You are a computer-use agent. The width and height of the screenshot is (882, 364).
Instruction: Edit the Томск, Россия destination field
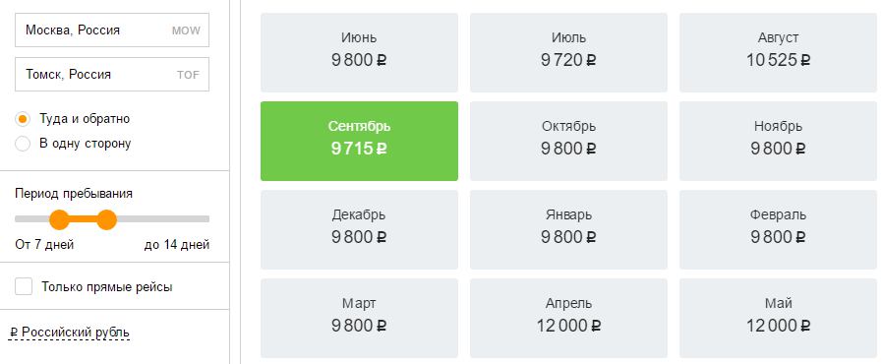click(x=112, y=74)
